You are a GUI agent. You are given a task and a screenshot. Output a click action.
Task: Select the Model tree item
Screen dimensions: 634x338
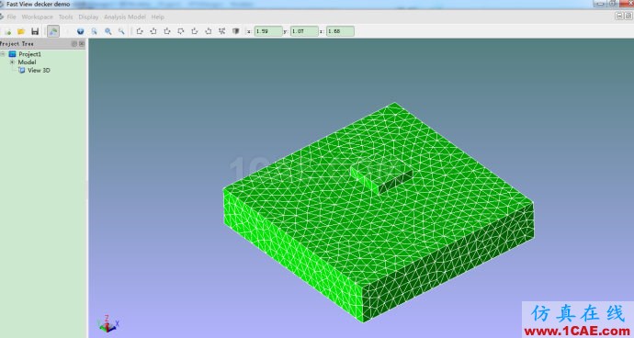tap(27, 62)
